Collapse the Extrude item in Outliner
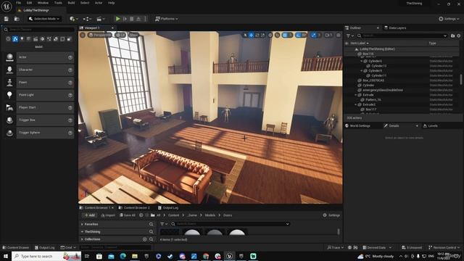Viewport: 464px width, 261px height. (x=356, y=95)
